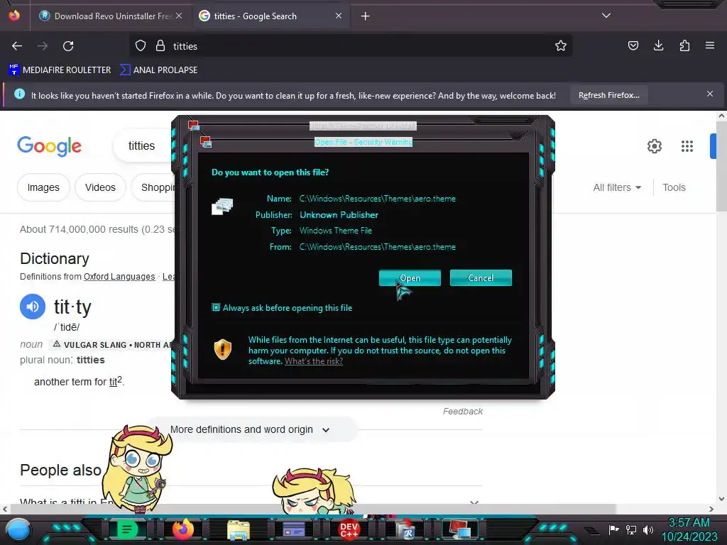Play pronunciation with the speaker icon

pos(33,307)
